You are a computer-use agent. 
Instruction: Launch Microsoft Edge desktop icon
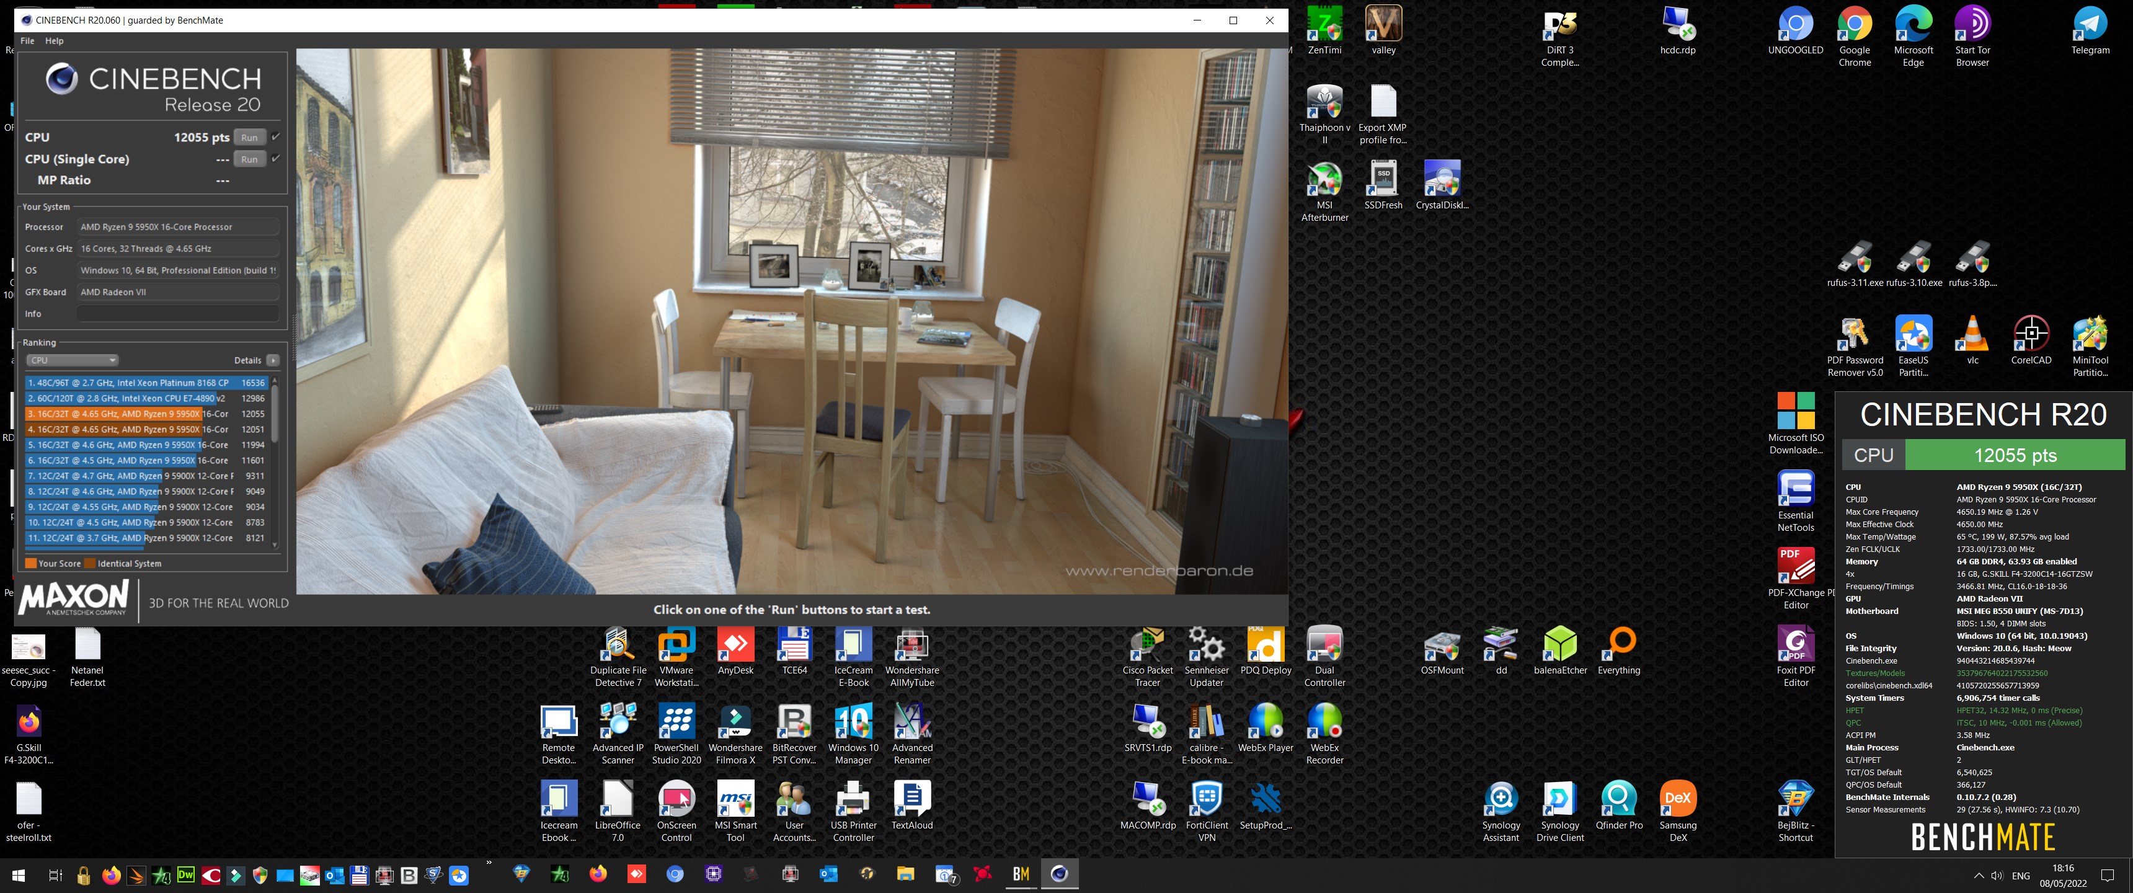[x=1913, y=37]
